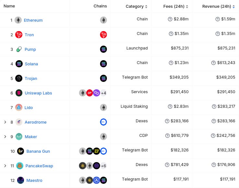Open the Maestro link
Image resolution: width=239 pixels, height=188 pixels.
(x=34, y=180)
